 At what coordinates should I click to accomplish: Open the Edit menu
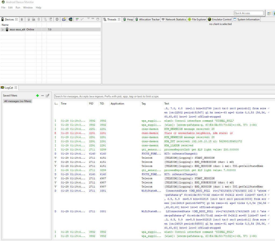coord(10,8)
